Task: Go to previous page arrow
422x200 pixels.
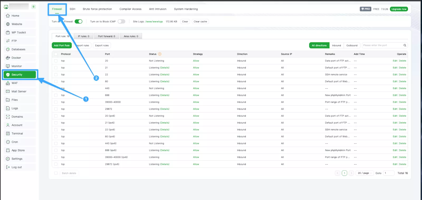Action: click(338, 173)
